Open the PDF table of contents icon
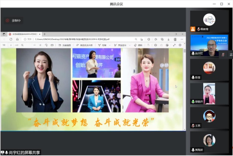This screenshot has height=156, width=233. coord(4,45)
